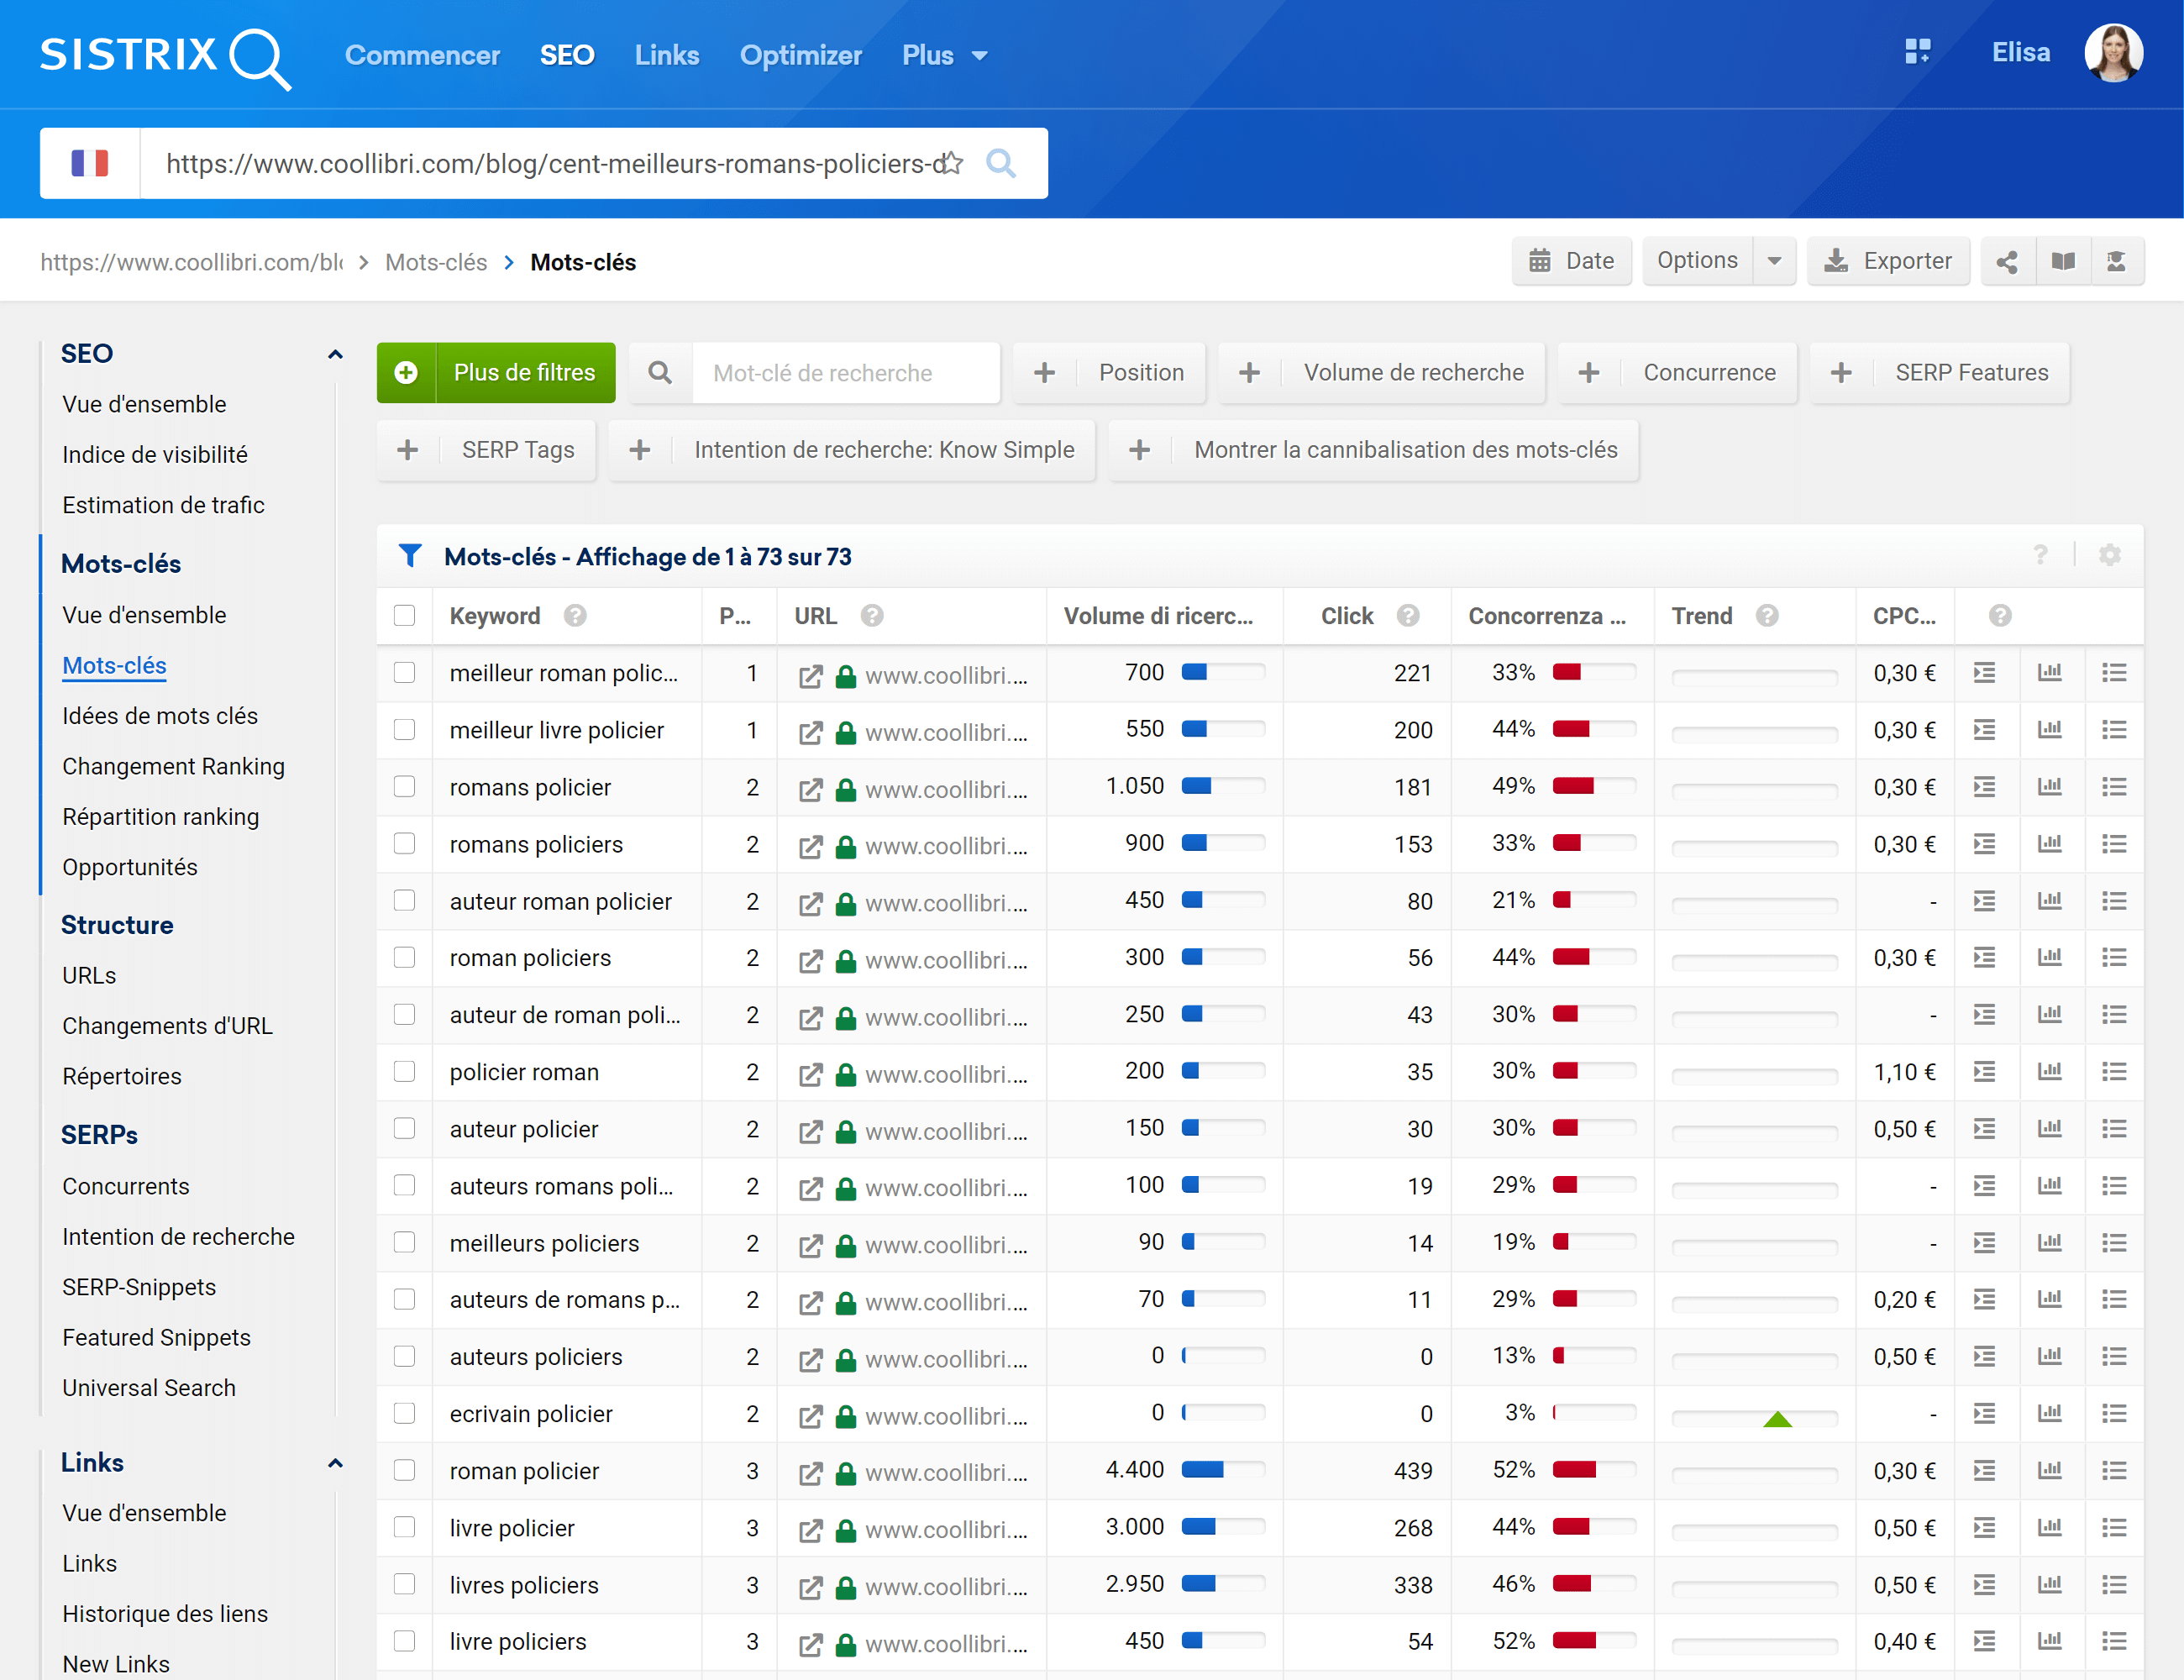The height and width of the screenshot is (1680, 2184).
Task: Check the livre policier row checkbox
Action: tap(404, 1527)
